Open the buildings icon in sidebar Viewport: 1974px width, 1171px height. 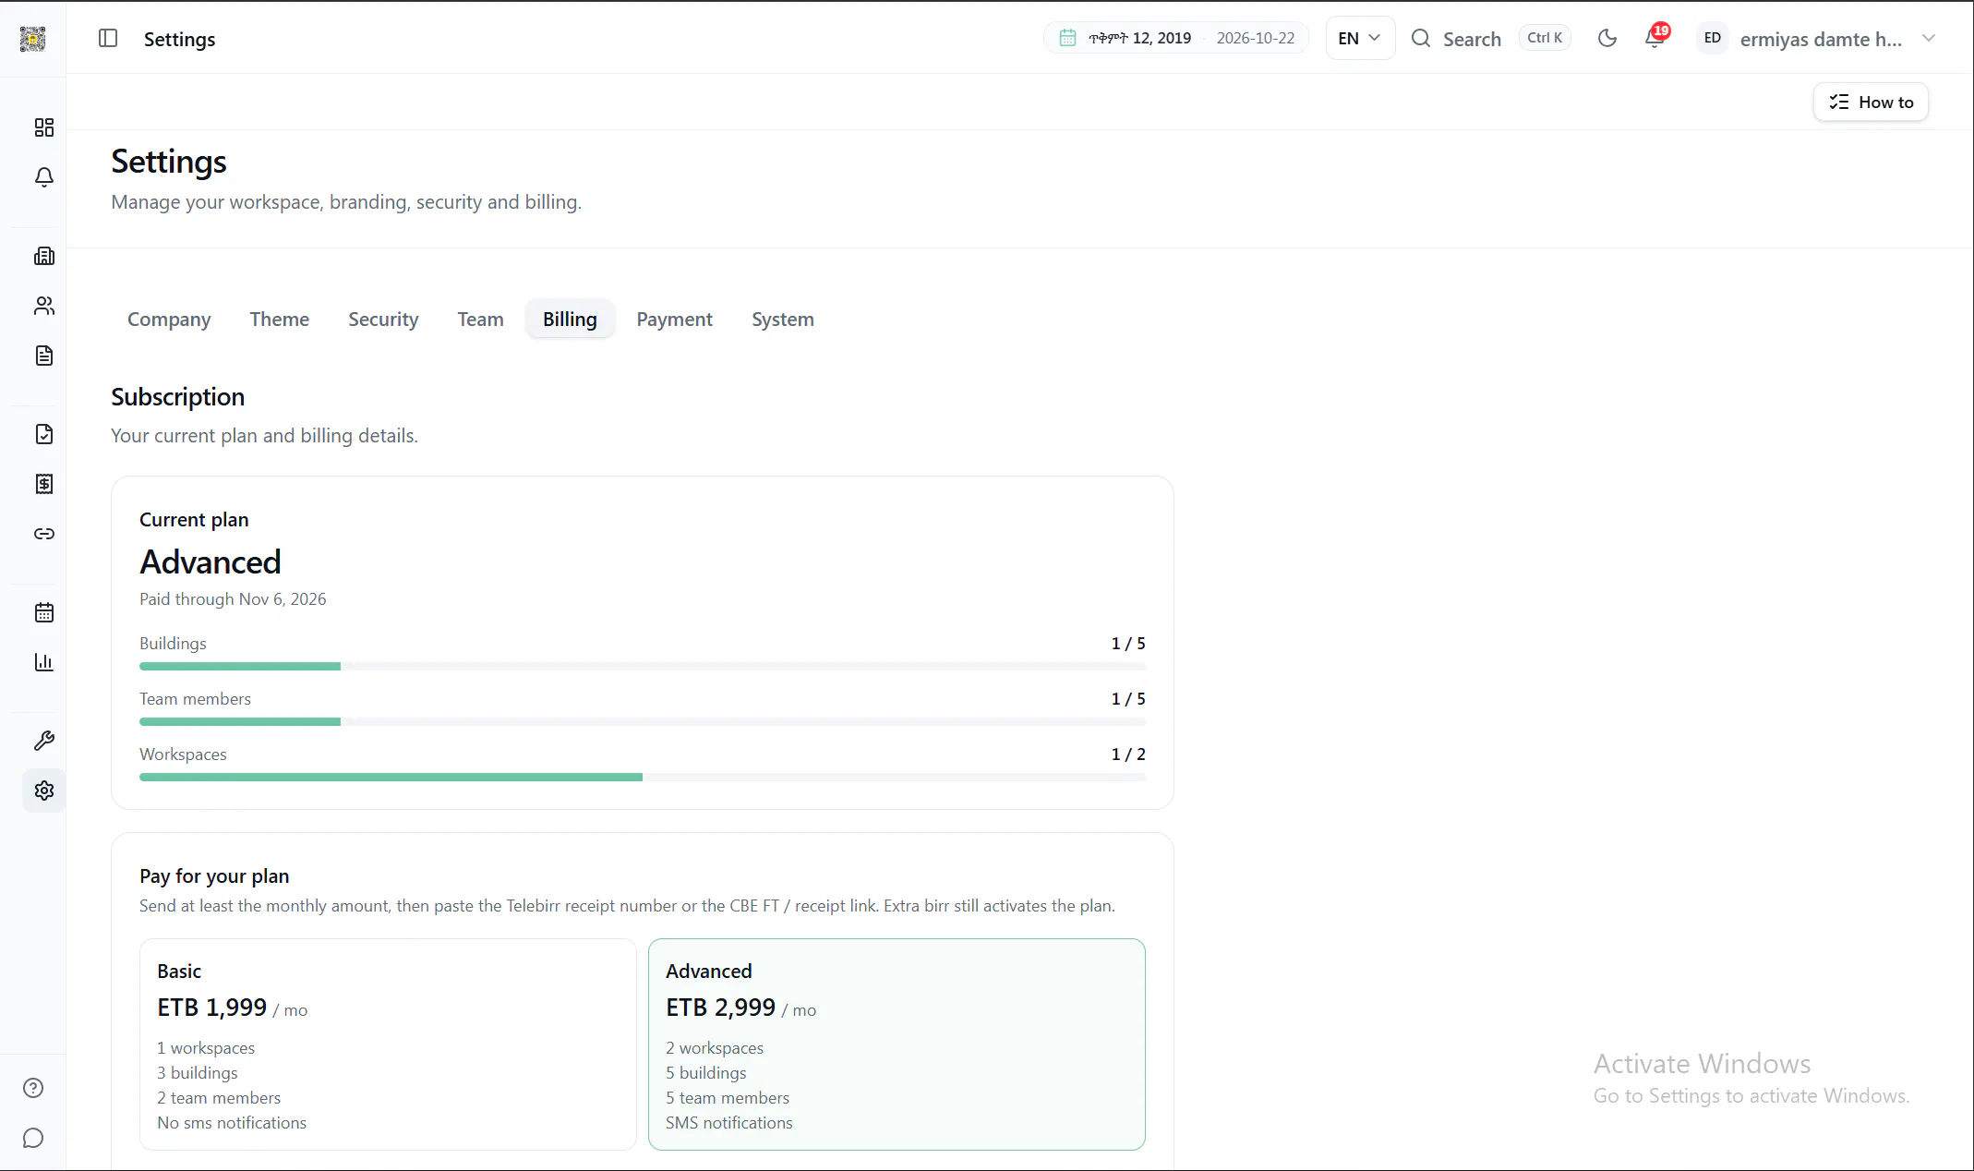click(x=43, y=256)
